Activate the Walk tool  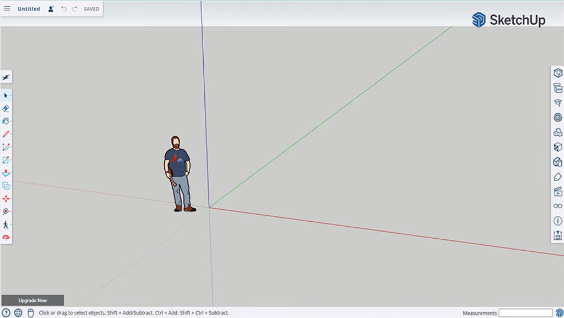[x=5, y=225]
